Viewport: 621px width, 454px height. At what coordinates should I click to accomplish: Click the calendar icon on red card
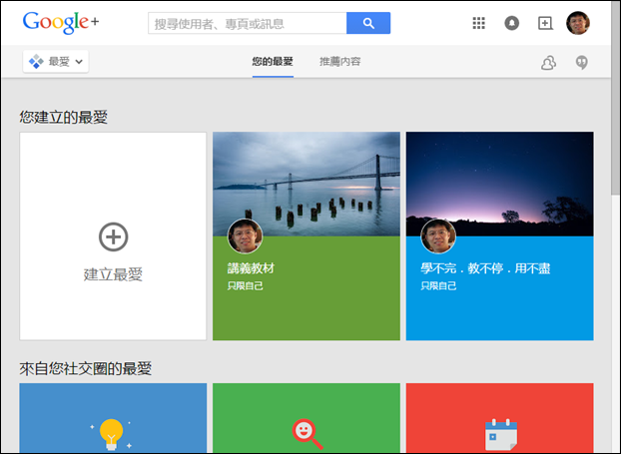pos(501,434)
